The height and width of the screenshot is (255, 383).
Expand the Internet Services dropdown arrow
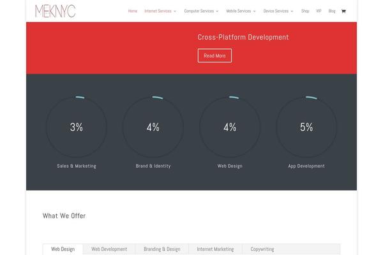point(175,11)
